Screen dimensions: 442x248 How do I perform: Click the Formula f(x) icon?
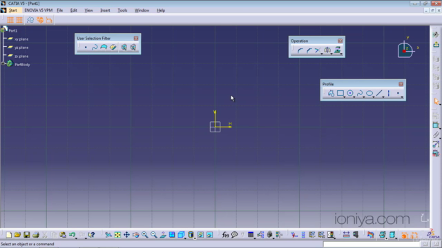225,235
